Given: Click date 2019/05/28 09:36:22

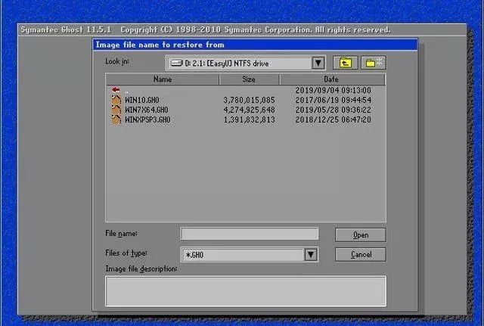Looking at the screenshot, I should [334, 110].
